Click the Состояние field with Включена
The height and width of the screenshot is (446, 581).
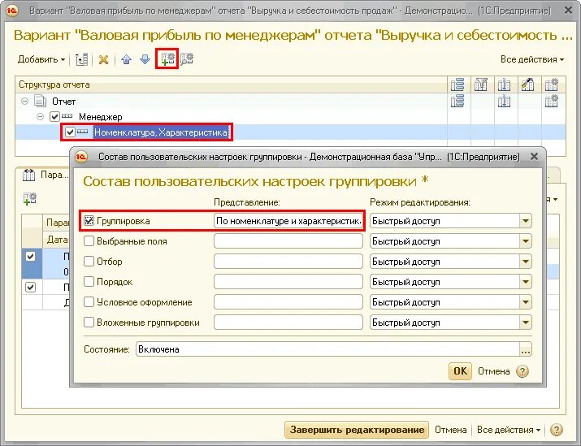[x=328, y=349]
